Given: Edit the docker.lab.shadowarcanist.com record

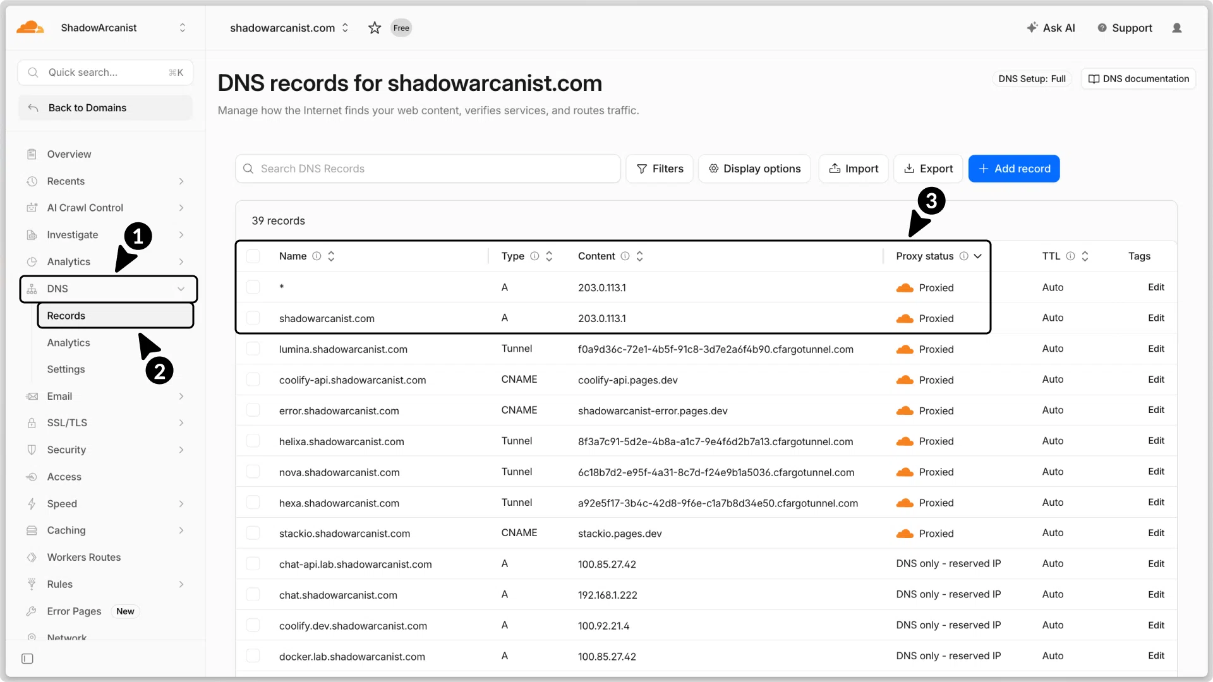Looking at the screenshot, I should (x=1156, y=656).
